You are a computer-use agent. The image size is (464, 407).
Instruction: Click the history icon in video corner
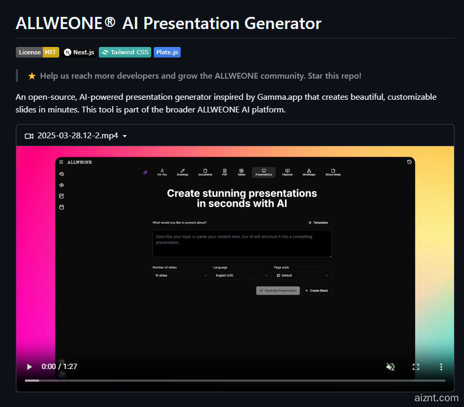(409, 162)
